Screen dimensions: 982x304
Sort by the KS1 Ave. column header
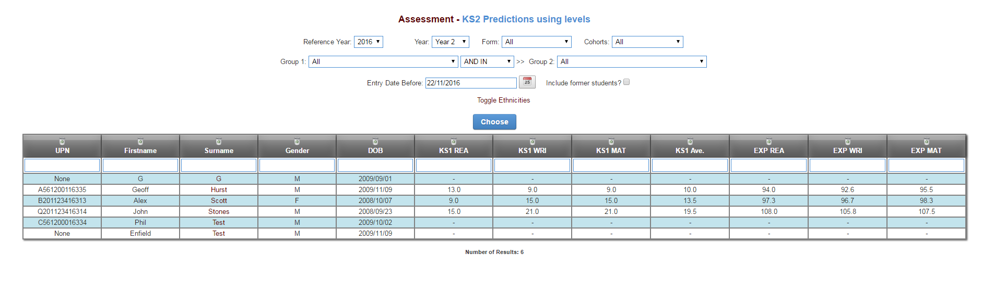point(690,150)
